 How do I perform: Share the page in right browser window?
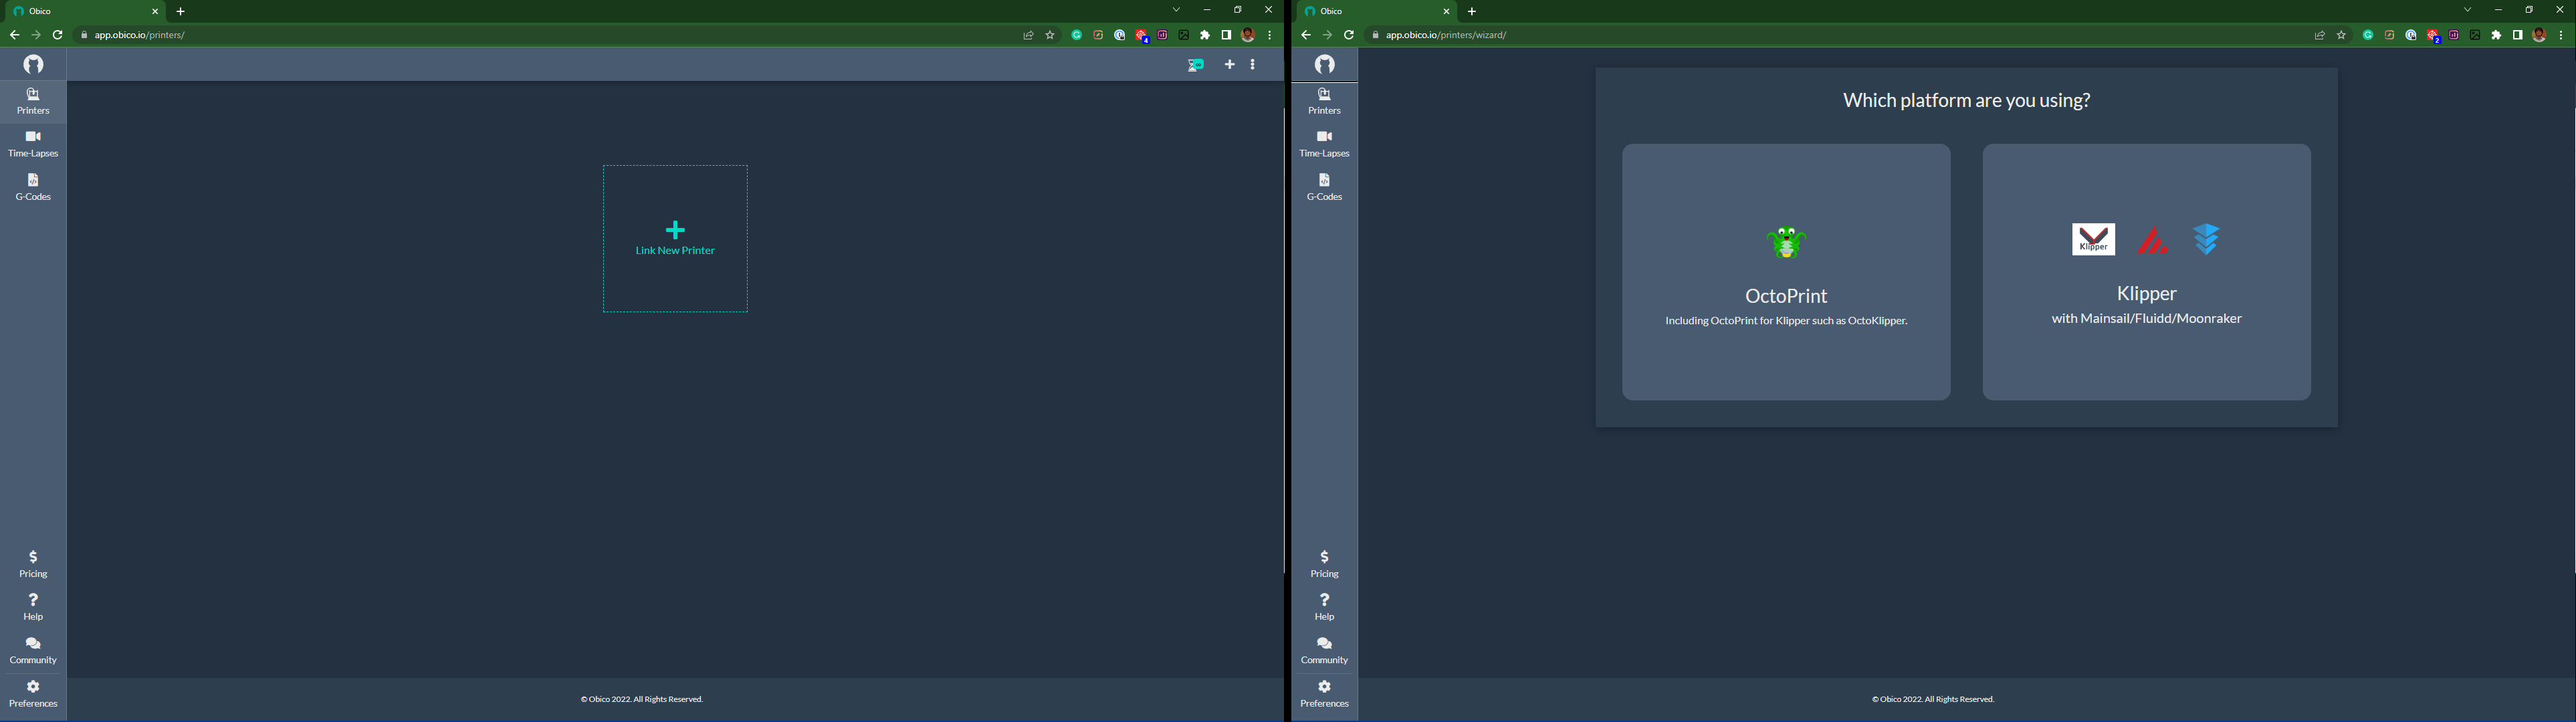(x=2319, y=35)
